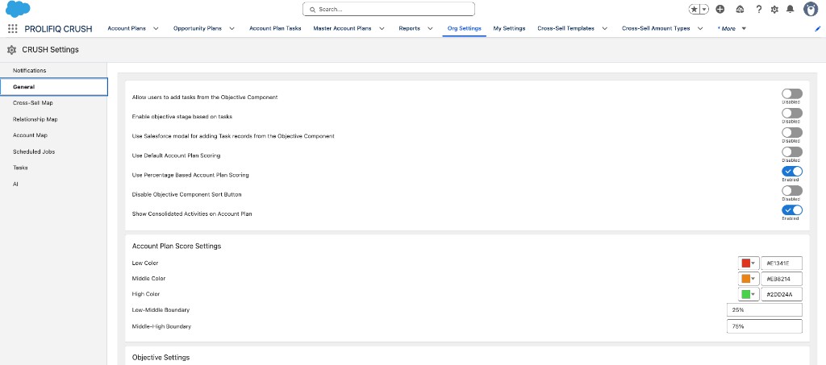Open the help question mark icon
The height and width of the screenshot is (365, 826).
point(758,10)
